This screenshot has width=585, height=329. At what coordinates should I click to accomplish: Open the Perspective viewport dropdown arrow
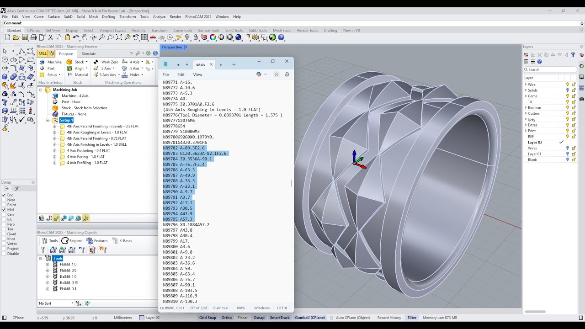click(186, 47)
